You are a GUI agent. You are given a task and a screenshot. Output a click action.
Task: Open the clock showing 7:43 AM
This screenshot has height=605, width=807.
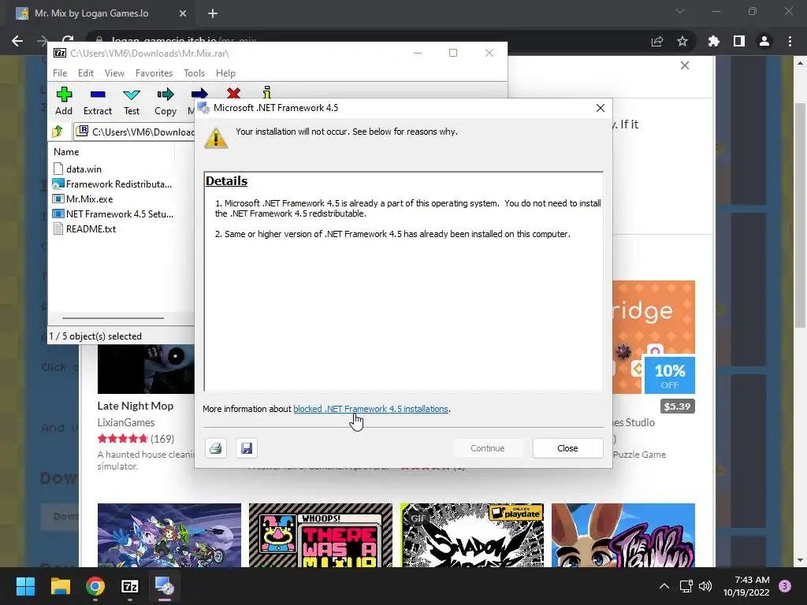point(746,586)
